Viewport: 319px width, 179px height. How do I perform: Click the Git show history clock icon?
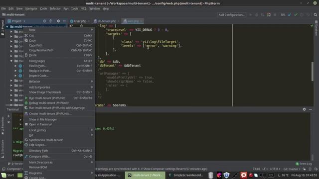click(302, 14)
